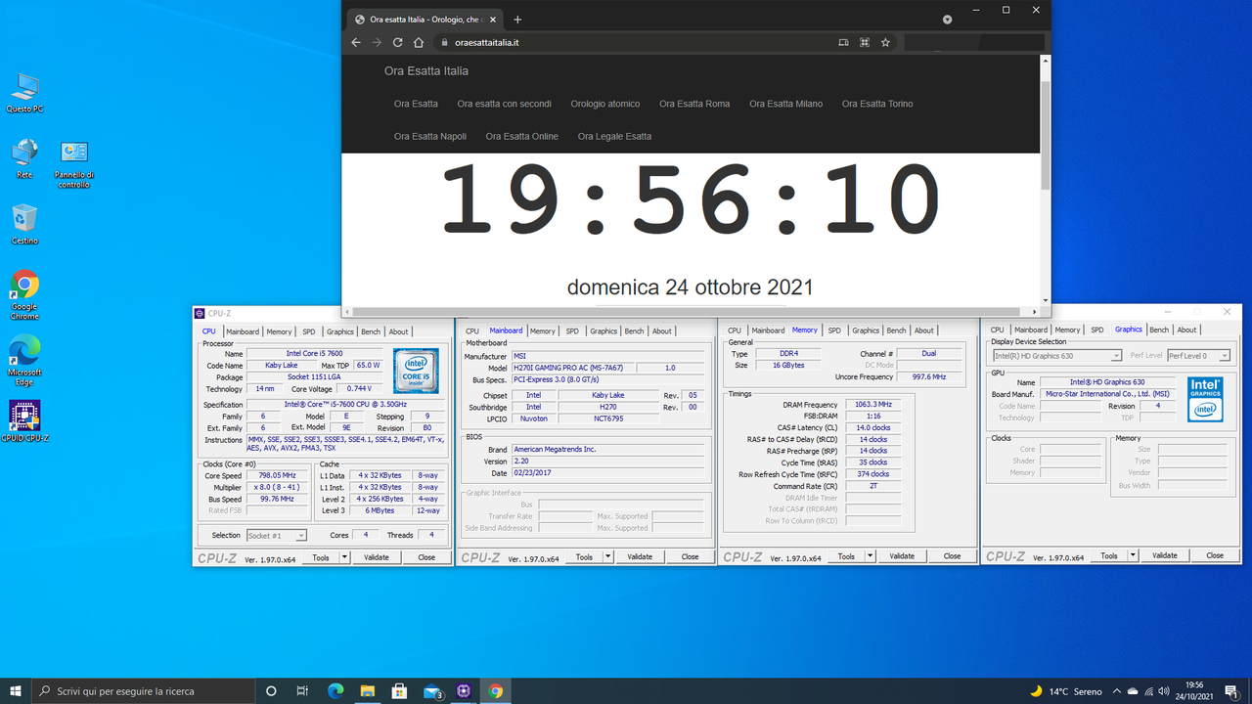Click the H270I GAMING PRO AC model value
The image size is (1252, 704).
tap(573, 368)
